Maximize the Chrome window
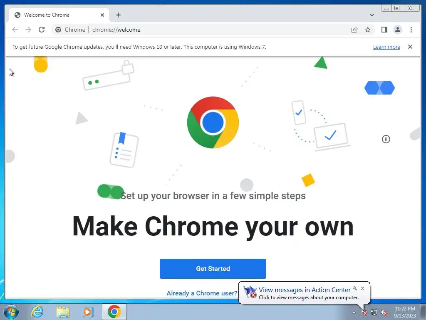The width and height of the screenshot is (426, 320). (396, 8)
